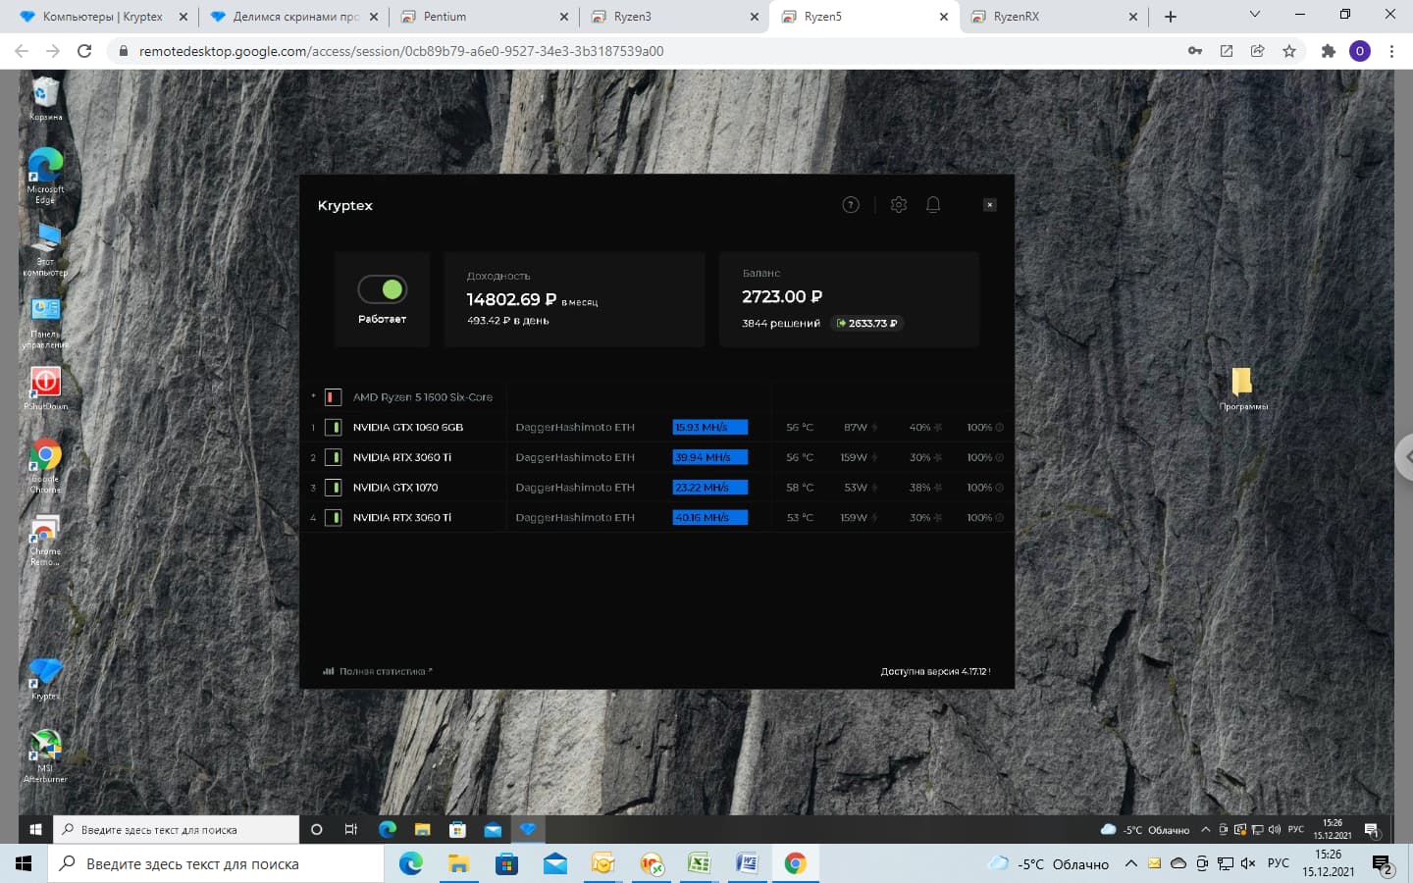Viewport: 1413px width, 883px height.
Task: Click the DaggerHashimoto ETH label for GTX 1070
Action: [575, 488]
